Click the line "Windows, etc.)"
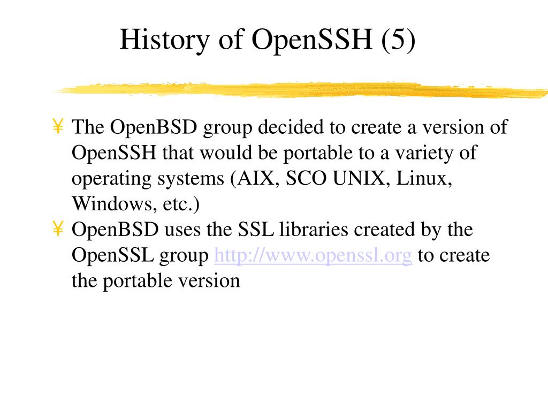The height and width of the screenshot is (411, 548). point(135,204)
